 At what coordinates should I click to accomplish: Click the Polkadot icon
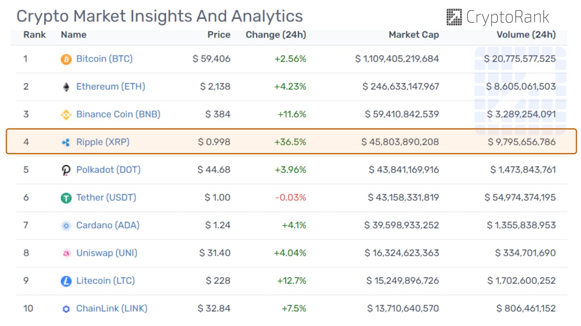(x=66, y=170)
